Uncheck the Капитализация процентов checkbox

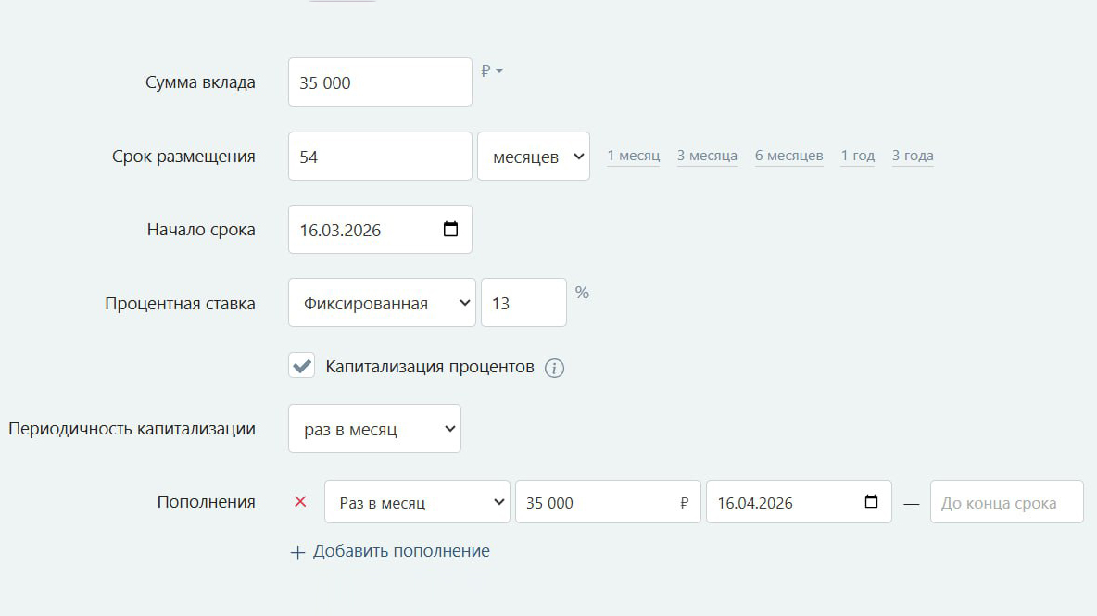point(302,366)
